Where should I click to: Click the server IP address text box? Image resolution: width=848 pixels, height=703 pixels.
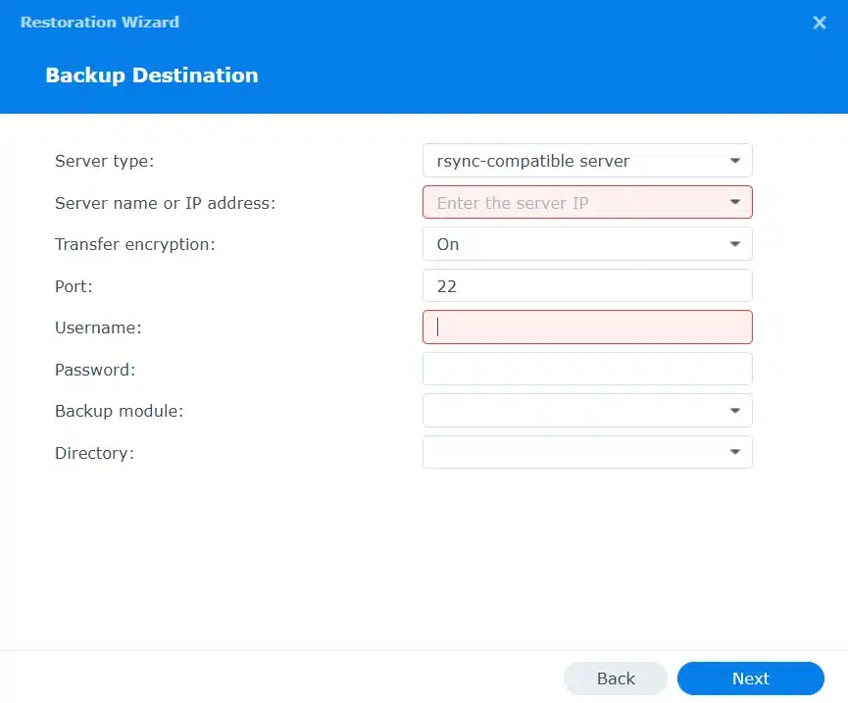[574, 203]
